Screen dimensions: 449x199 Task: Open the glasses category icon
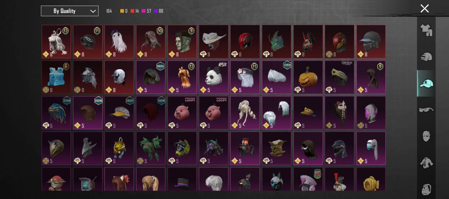coord(426,110)
